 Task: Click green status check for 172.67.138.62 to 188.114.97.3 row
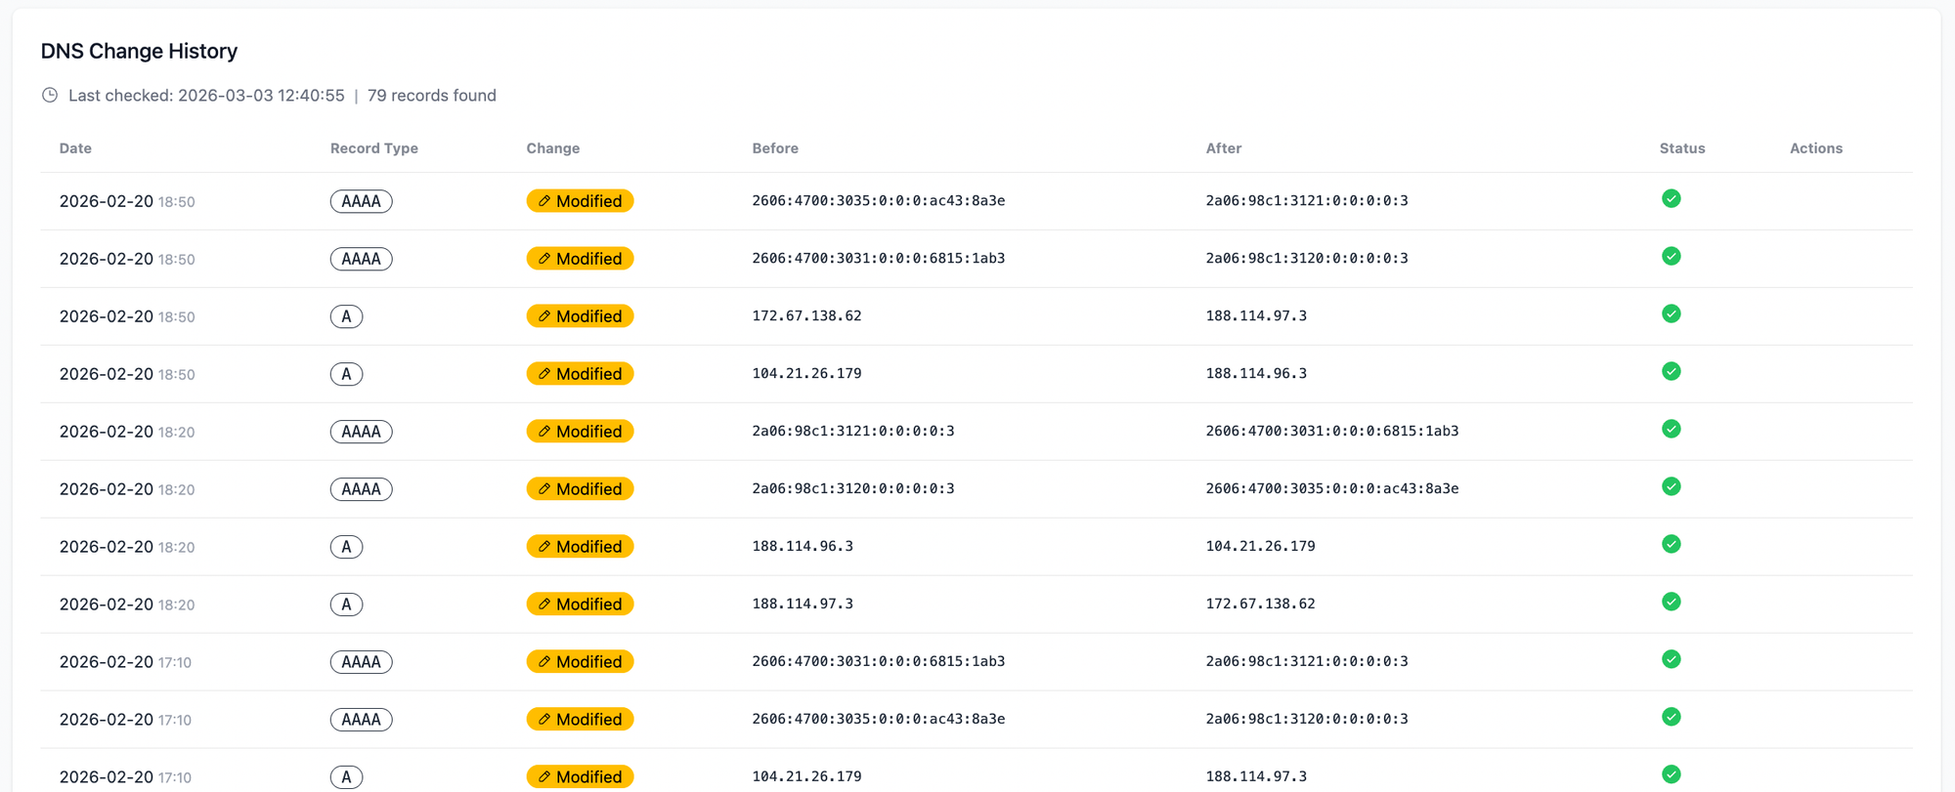click(x=1671, y=314)
